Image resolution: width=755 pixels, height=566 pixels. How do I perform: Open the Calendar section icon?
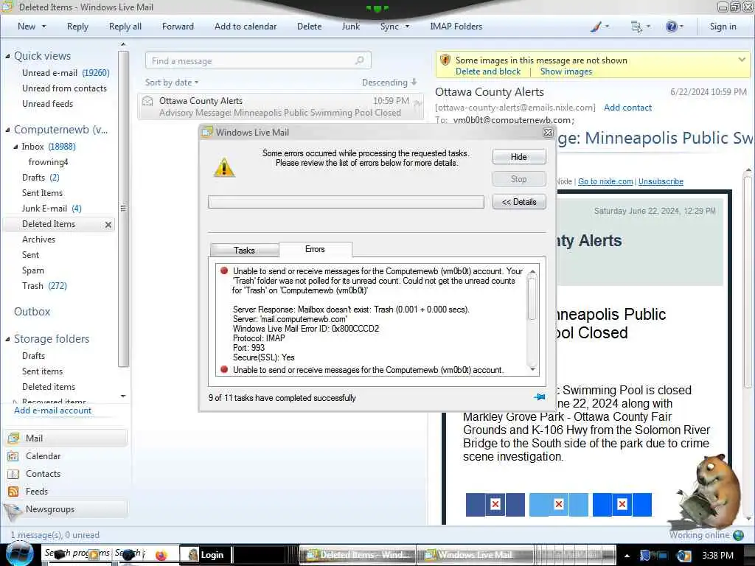pyautogui.click(x=13, y=456)
